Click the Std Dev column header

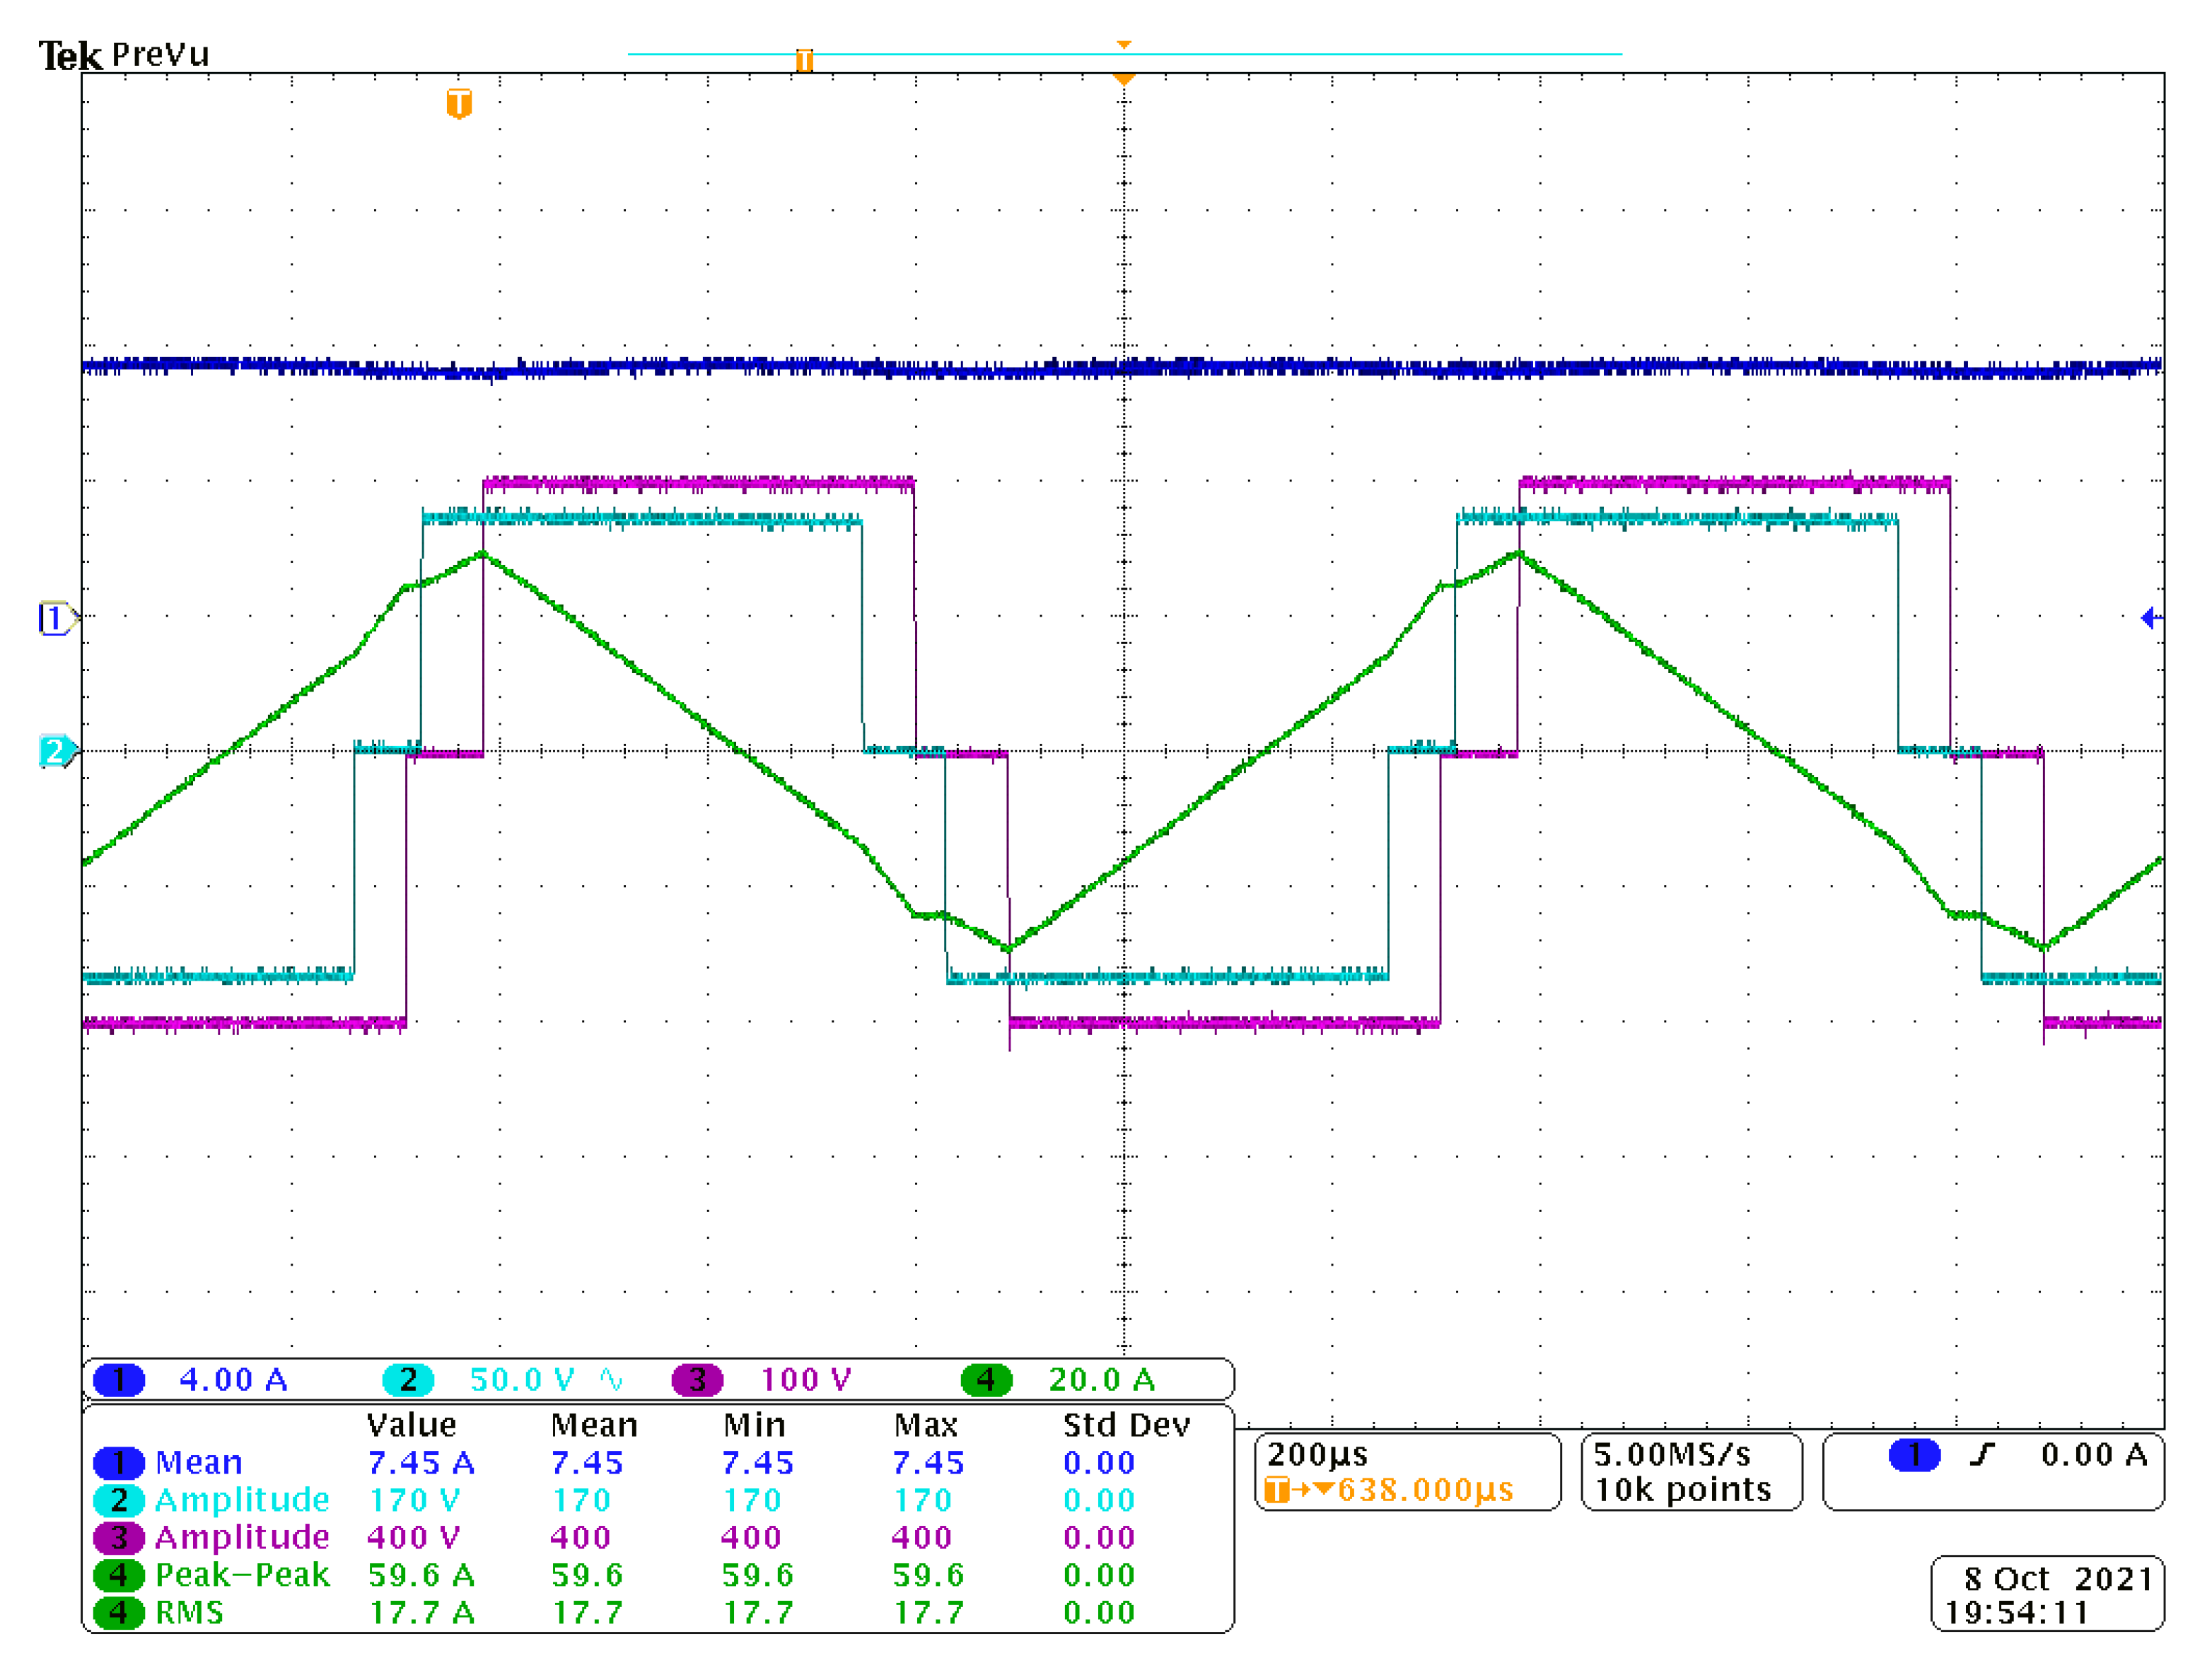[1126, 1425]
